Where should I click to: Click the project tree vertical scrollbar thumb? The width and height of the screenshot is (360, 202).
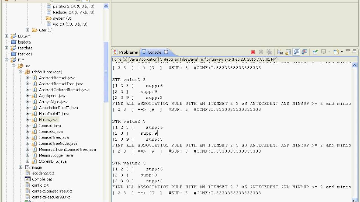click(106, 72)
